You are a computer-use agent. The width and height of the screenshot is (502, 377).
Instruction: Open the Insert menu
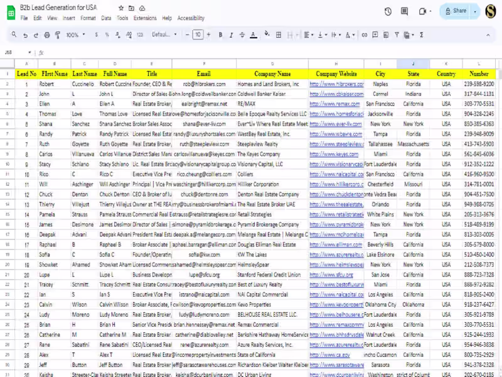(69, 18)
